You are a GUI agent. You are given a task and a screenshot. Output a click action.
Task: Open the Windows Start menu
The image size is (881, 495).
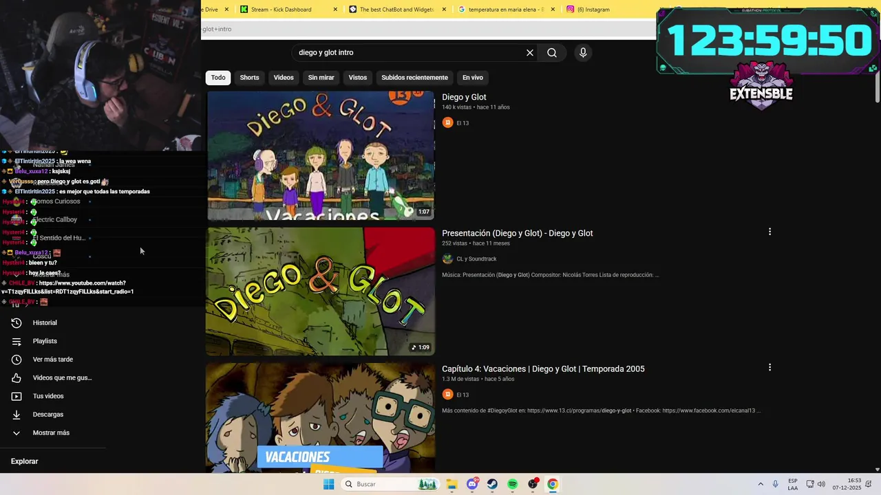pos(328,484)
